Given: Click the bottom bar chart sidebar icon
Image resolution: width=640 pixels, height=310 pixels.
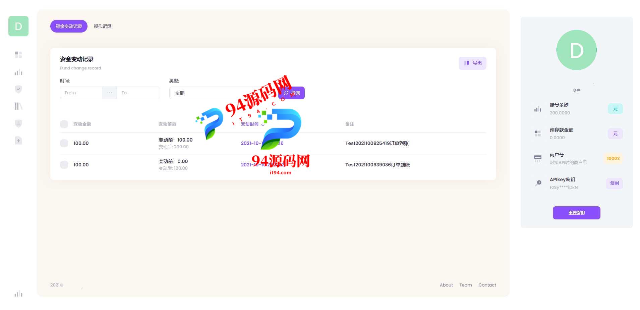Looking at the screenshot, I should tap(18, 294).
